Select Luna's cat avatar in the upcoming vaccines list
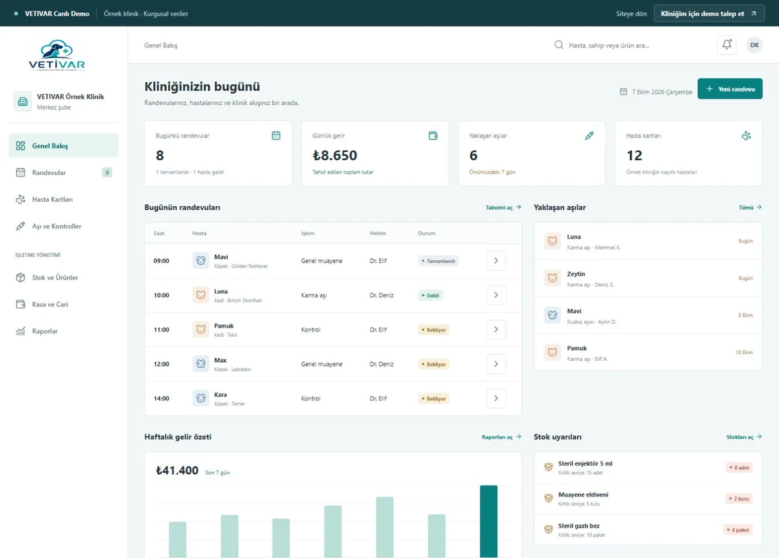Image resolution: width=779 pixels, height=558 pixels. click(x=552, y=241)
